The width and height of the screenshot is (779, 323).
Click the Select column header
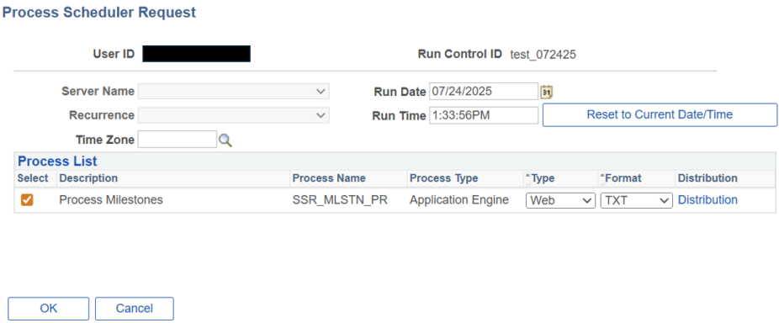[33, 177]
